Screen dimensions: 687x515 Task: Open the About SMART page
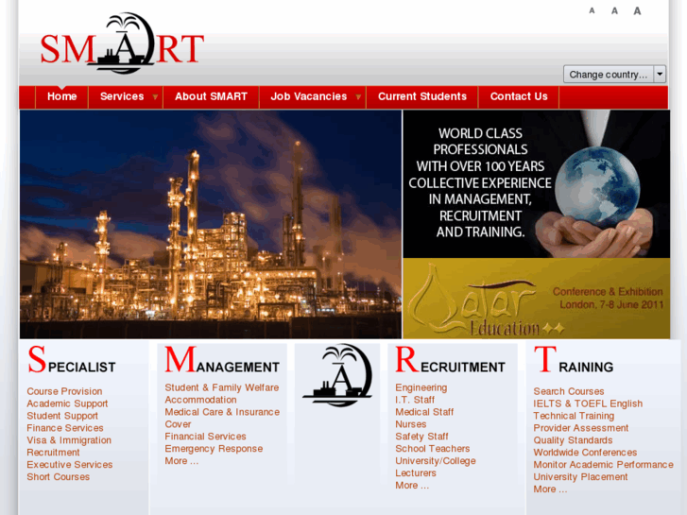pos(211,96)
